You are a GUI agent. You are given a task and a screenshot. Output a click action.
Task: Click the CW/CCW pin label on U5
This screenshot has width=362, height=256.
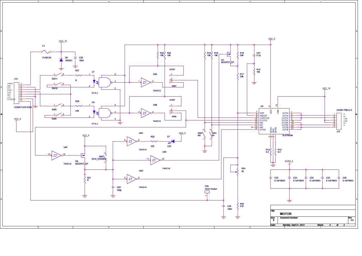[x=265, y=118]
